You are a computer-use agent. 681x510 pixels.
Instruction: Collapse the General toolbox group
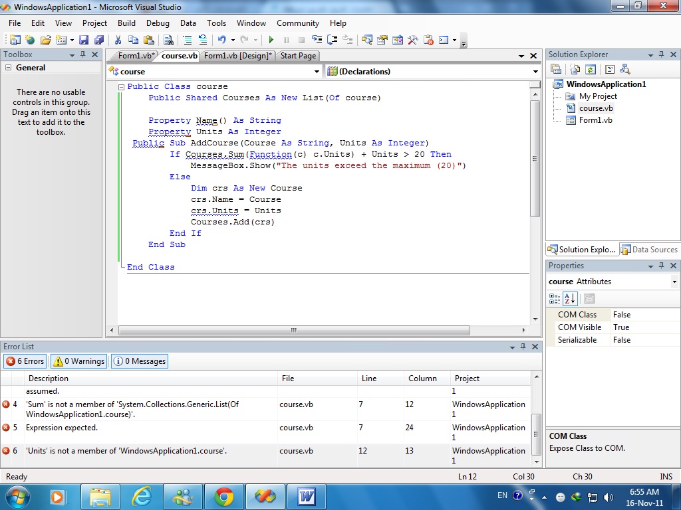point(8,68)
